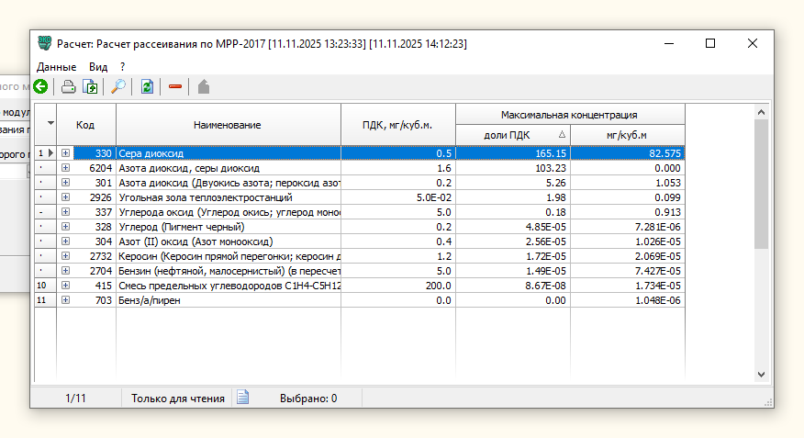The width and height of the screenshot is (804, 438).
Task: Sort by доли ПДК column header
Action: point(512,135)
